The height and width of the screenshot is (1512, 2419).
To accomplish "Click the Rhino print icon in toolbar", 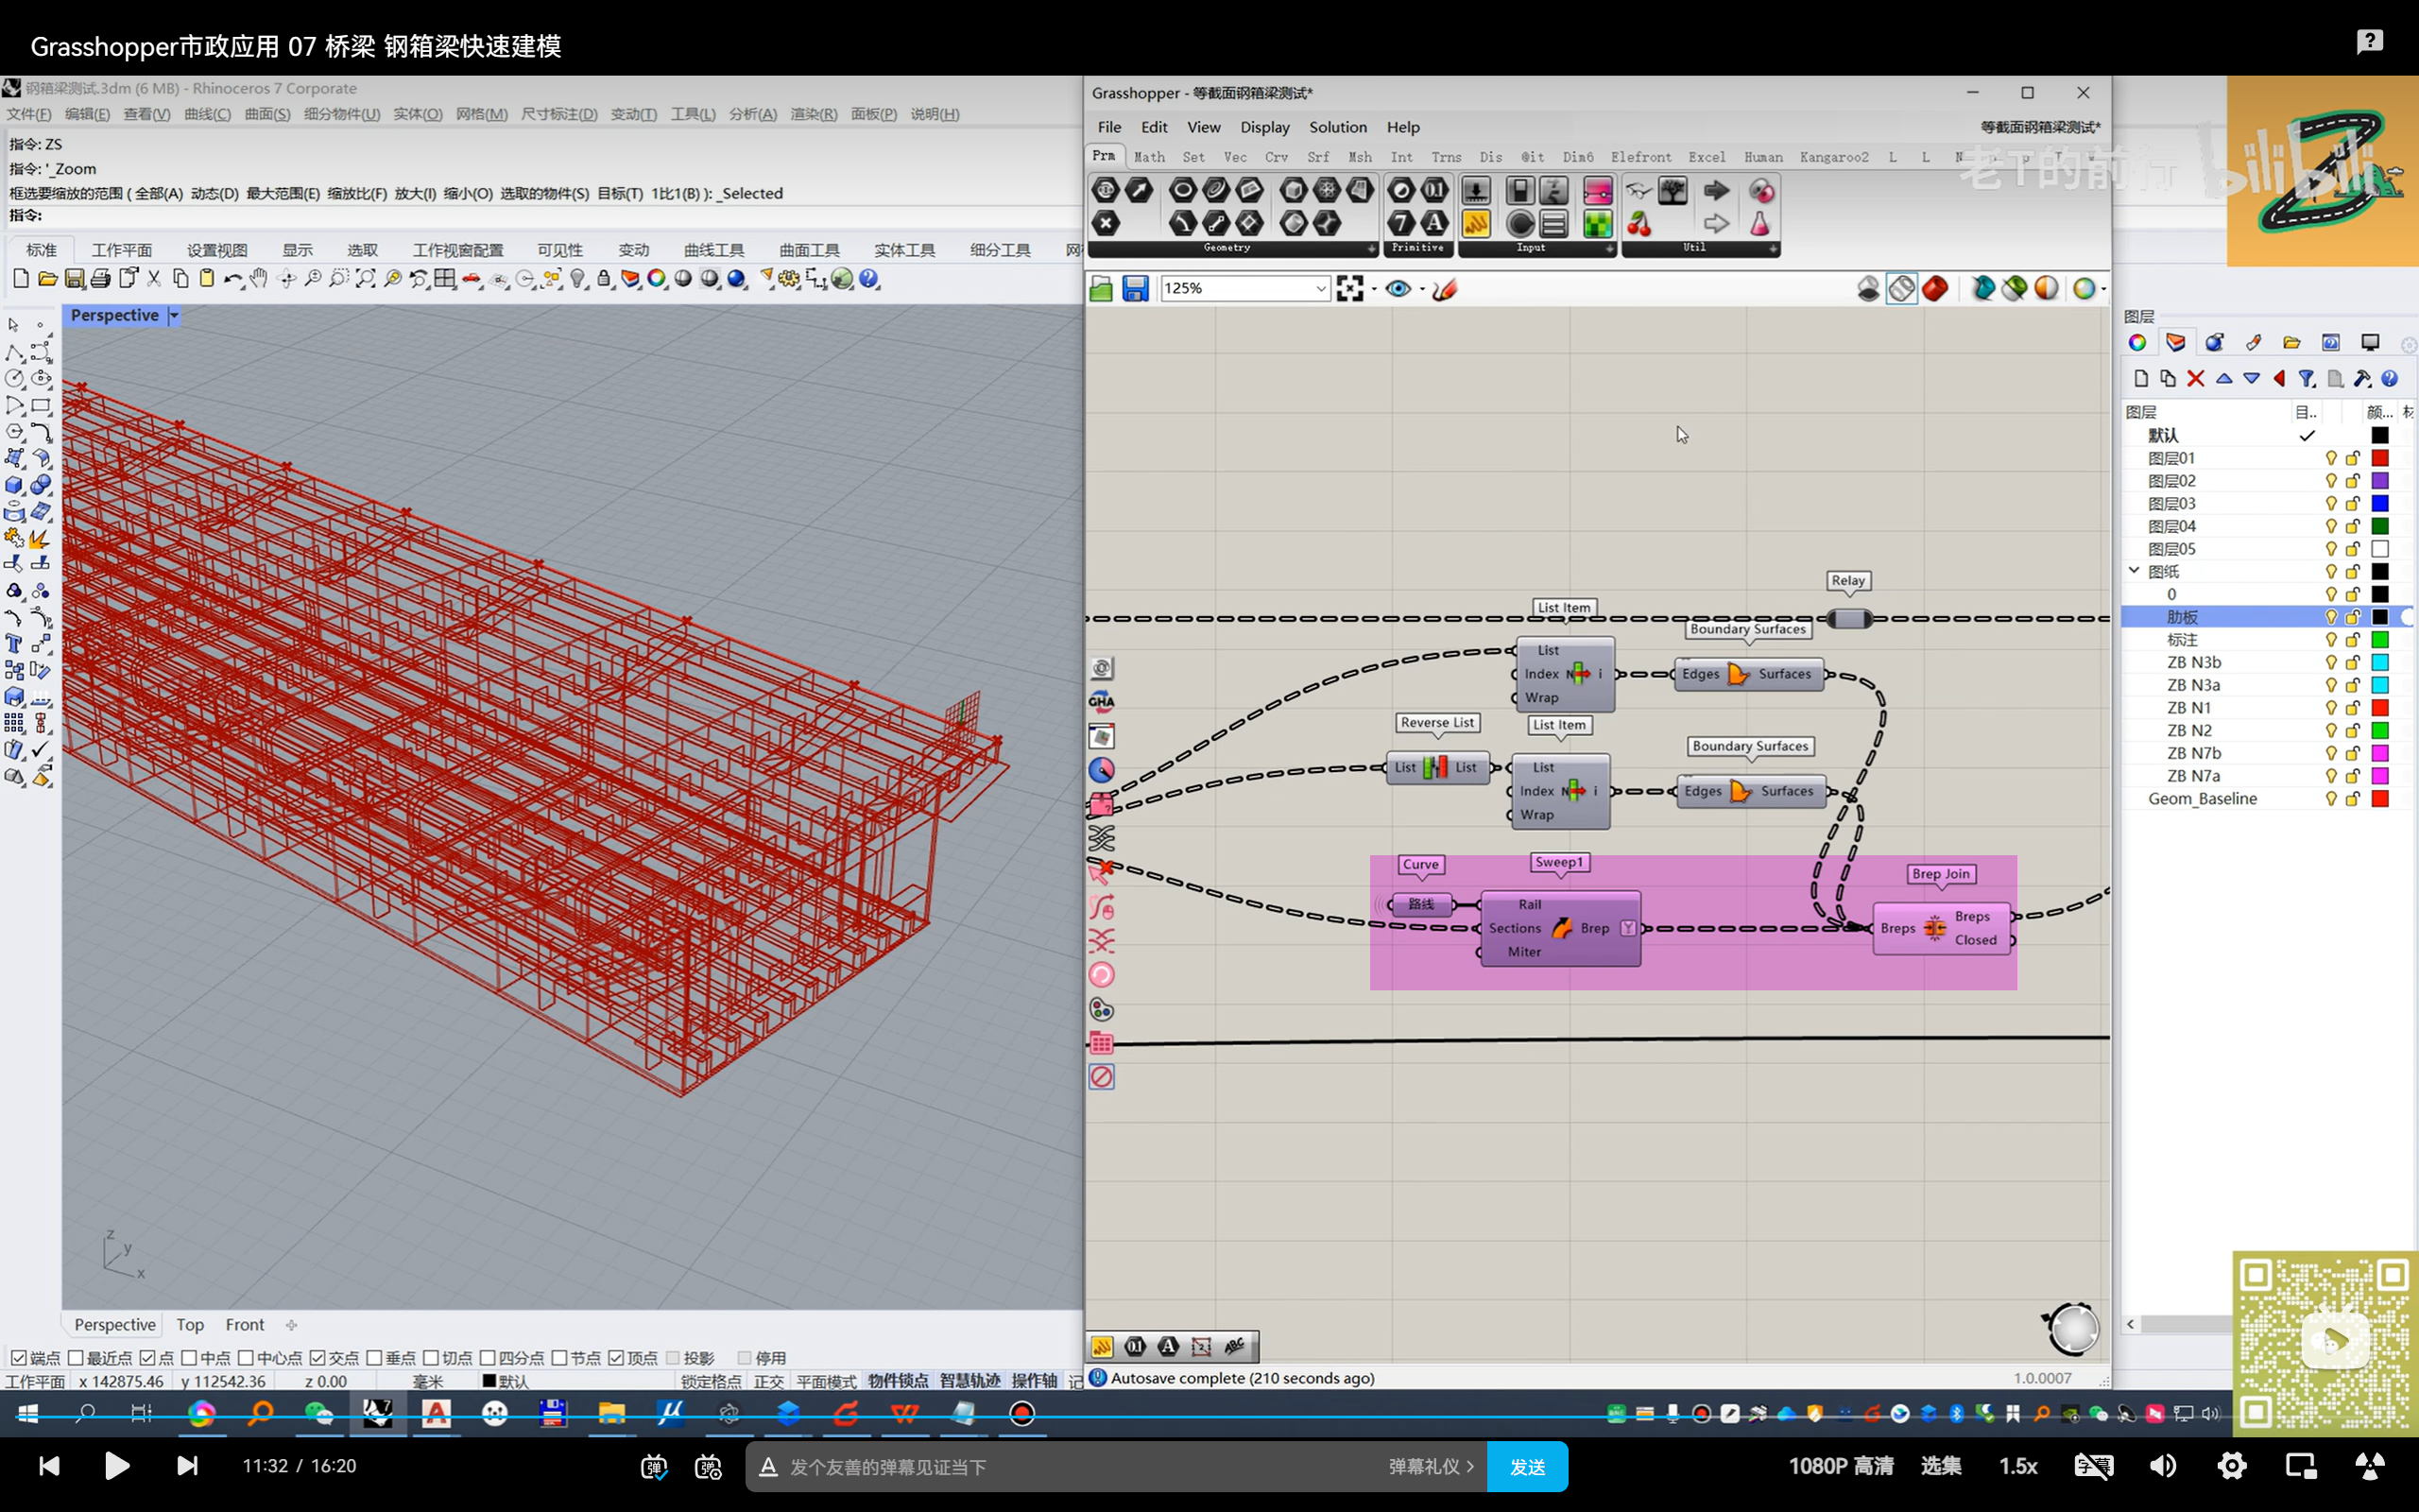I will [100, 279].
